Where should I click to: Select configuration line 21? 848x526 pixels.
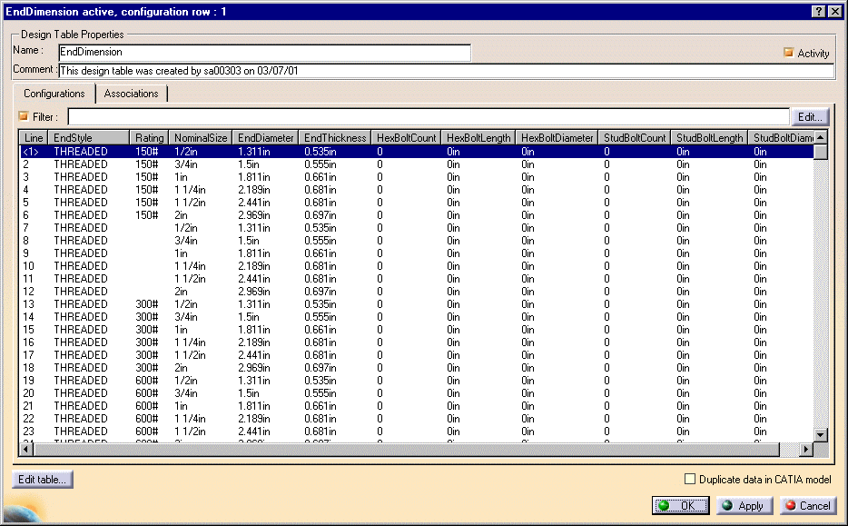417,406
